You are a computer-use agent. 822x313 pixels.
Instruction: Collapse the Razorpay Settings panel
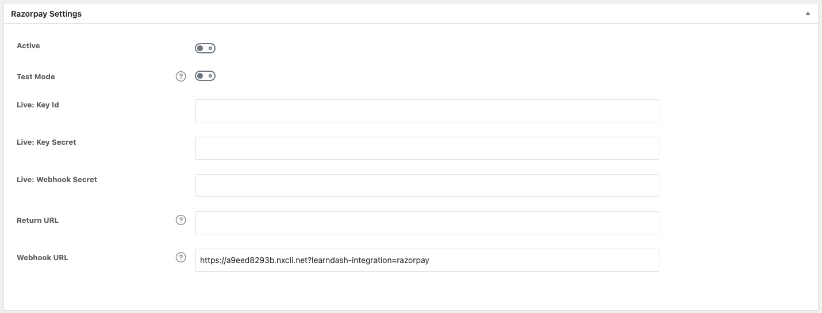pos(808,13)
